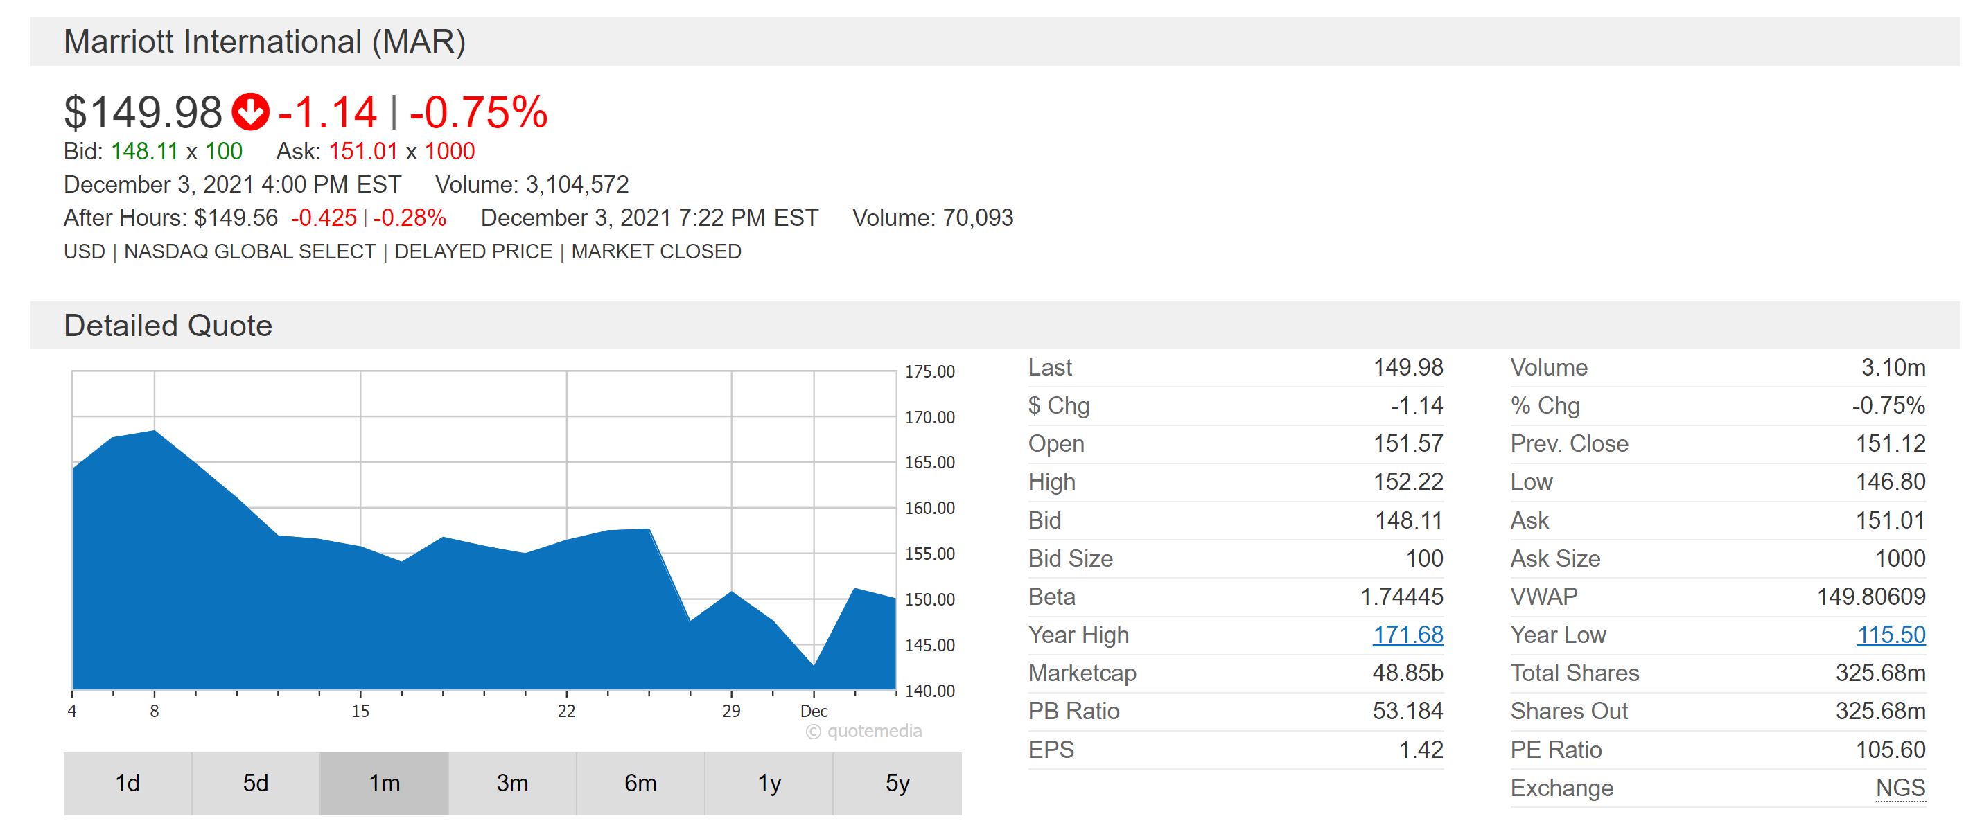Screen dimensions: 1982x839
Task: Click the Detailed Quote section header
Action: (168, 326)
